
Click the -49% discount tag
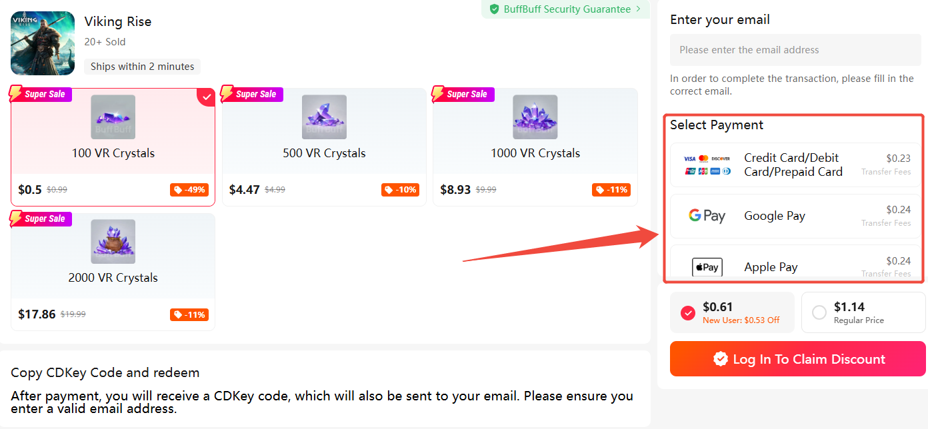click(189, 190)
